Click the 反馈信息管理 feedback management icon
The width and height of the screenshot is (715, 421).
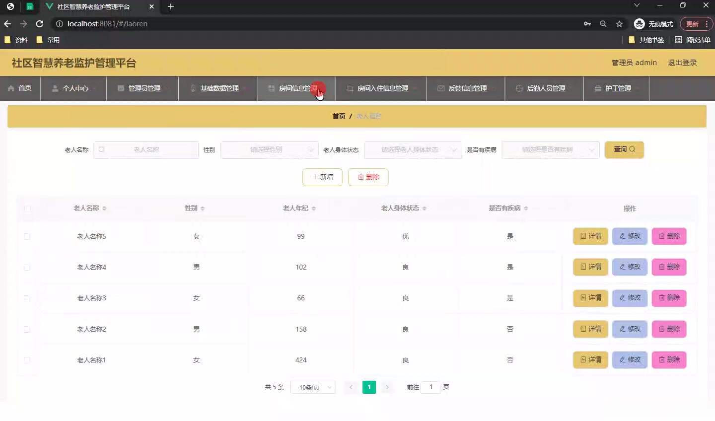pos(440,88)
